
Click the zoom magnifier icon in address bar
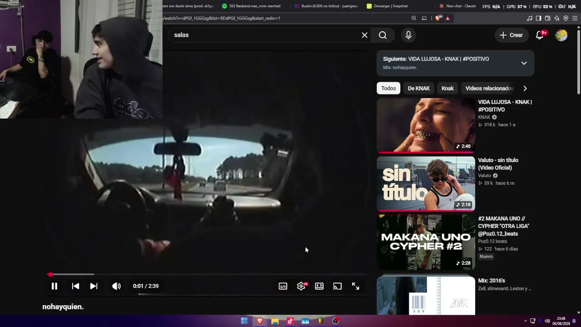click(x=414, y=18)
